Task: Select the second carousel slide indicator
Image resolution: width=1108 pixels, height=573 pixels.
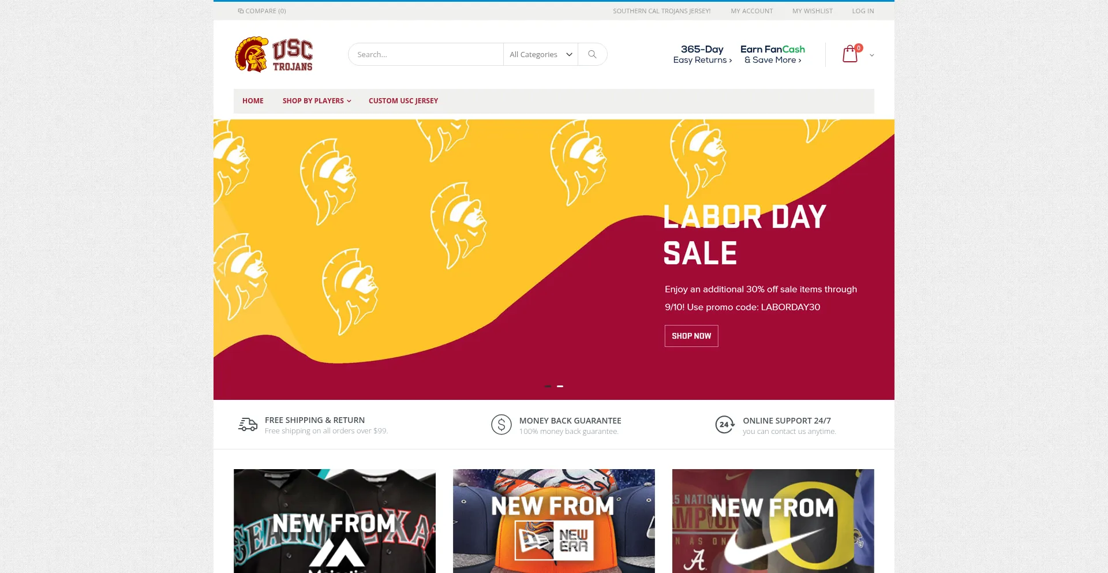Action: (x=560, y=386)
